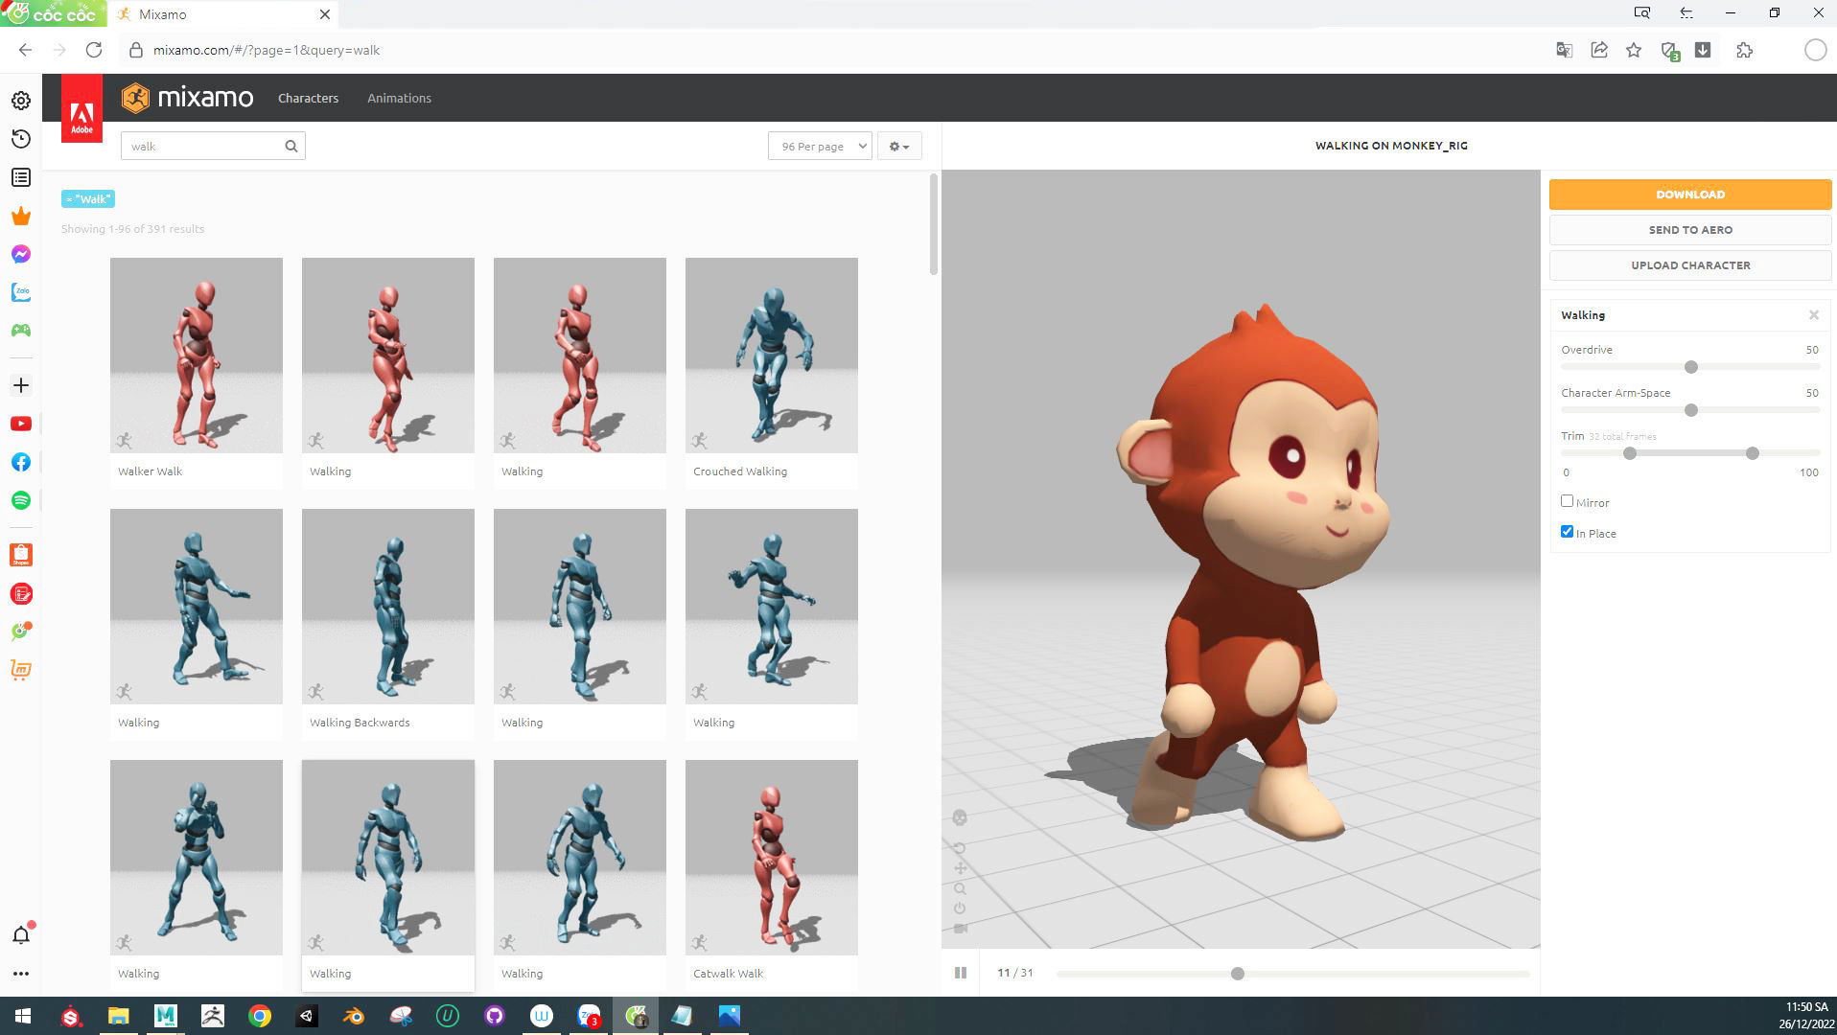Screen dimensions: 1837x1035
Task: Adjust the Overdrive slider handle
Action: tap(1691, 367)
